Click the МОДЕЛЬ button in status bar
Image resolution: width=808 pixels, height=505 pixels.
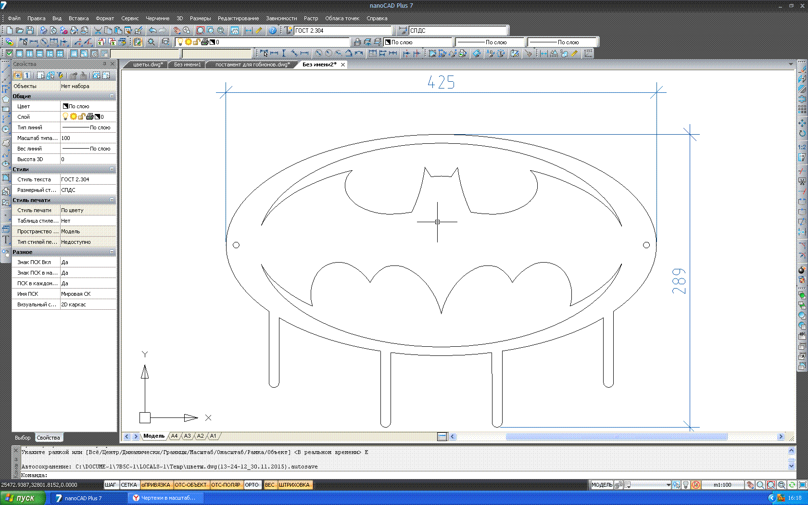(602, 485)
